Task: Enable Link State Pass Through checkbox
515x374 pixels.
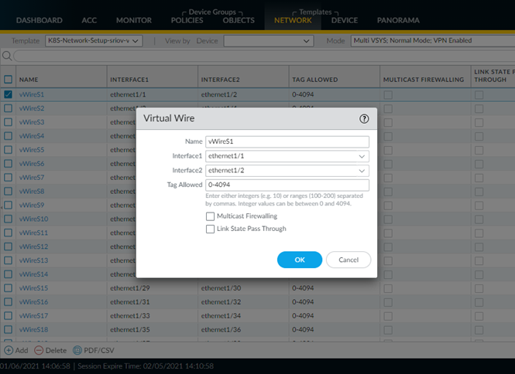Action: 210,229
